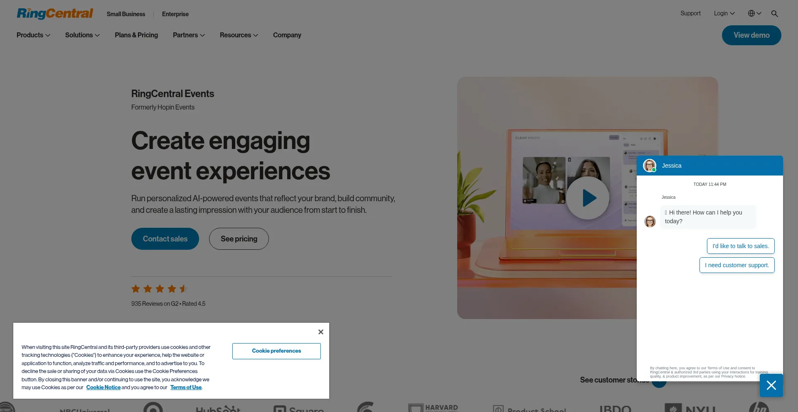The image size is (798, 412).
Task: Select the Small Business tab
Action: [x=126, y=14]
